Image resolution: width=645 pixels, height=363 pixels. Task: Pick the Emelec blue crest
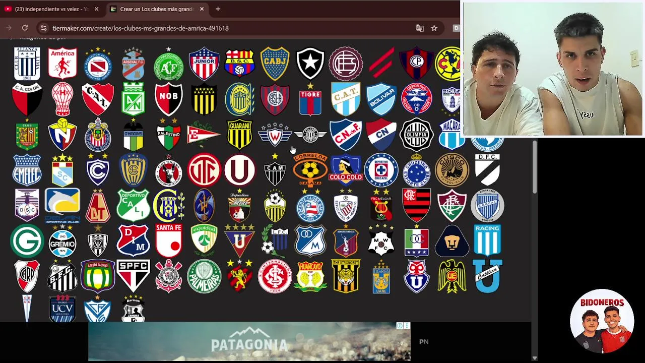click(x=27, y=170)
